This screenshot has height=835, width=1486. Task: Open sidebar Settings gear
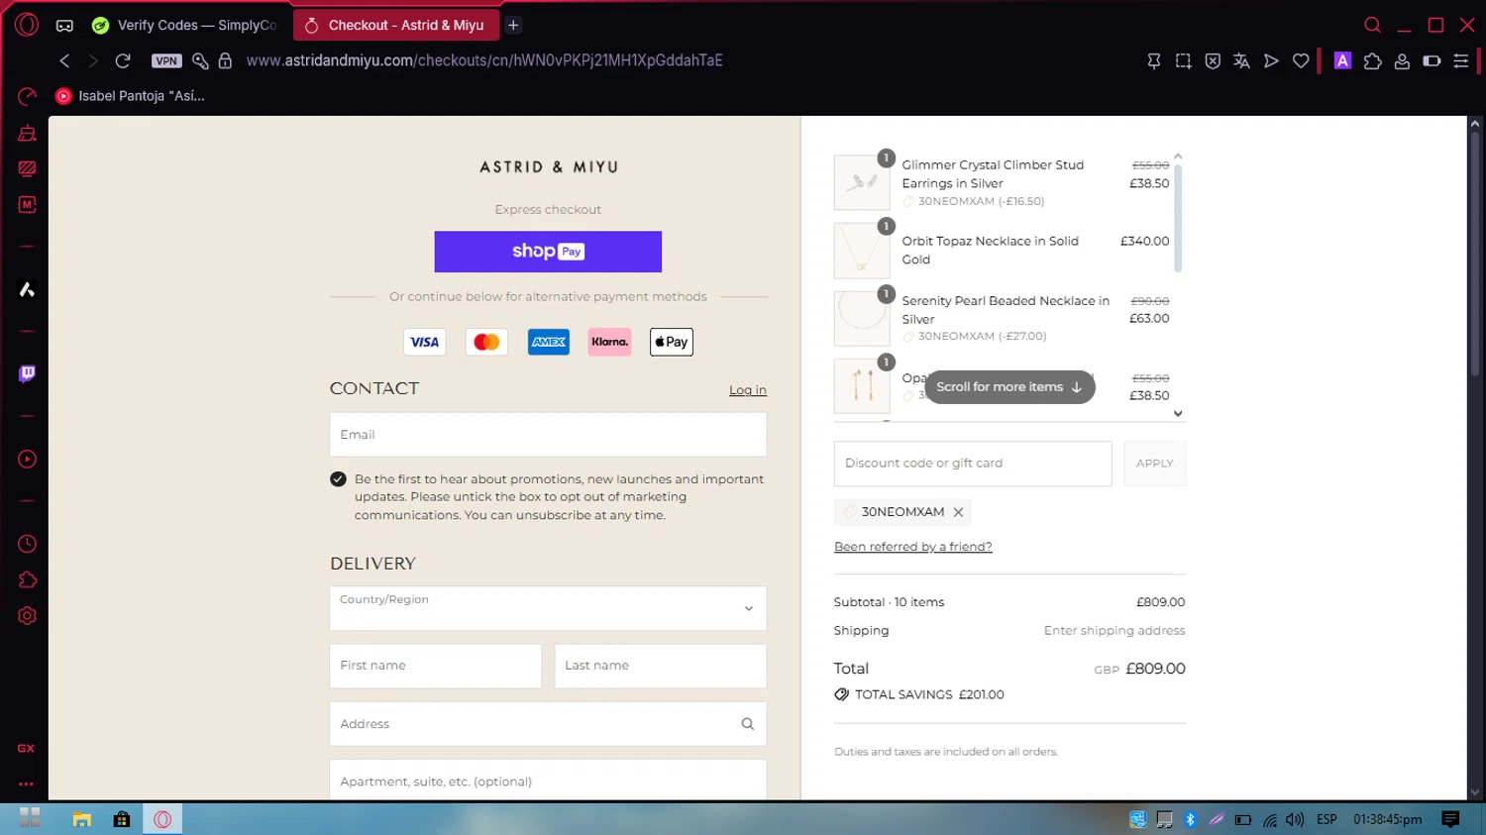(x=27, y=616)
